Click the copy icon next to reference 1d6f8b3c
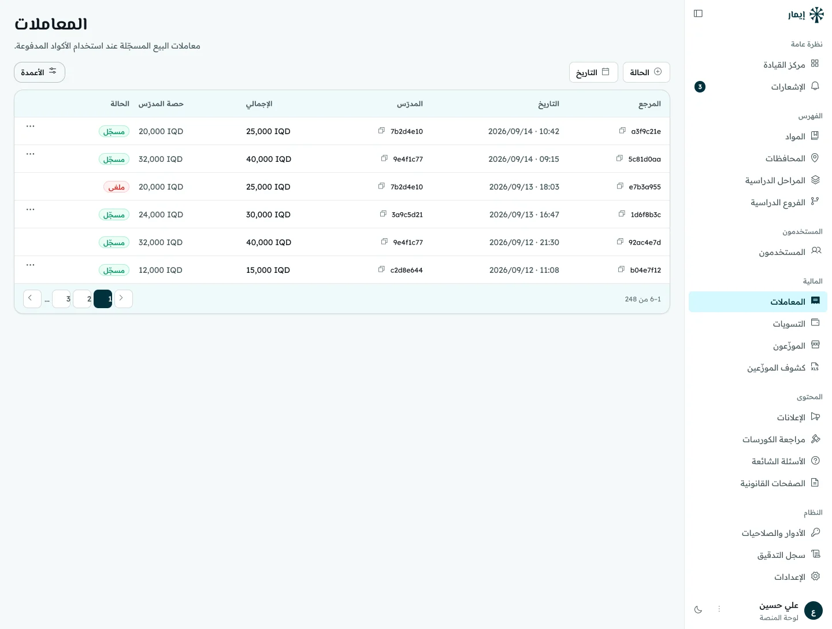Viewport: 832px width, 629px height. pyautogui.click(x=622, y=214)
